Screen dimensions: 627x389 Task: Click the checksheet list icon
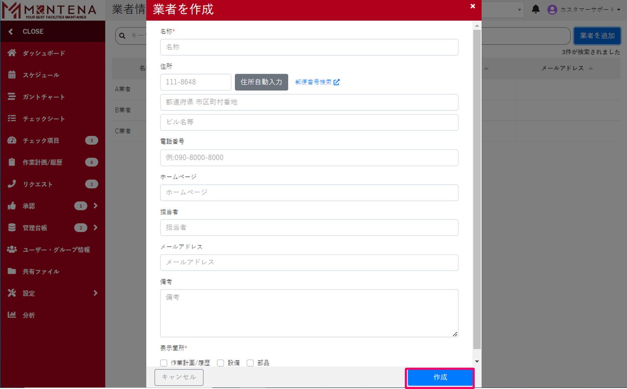click(x=12, y=118)
